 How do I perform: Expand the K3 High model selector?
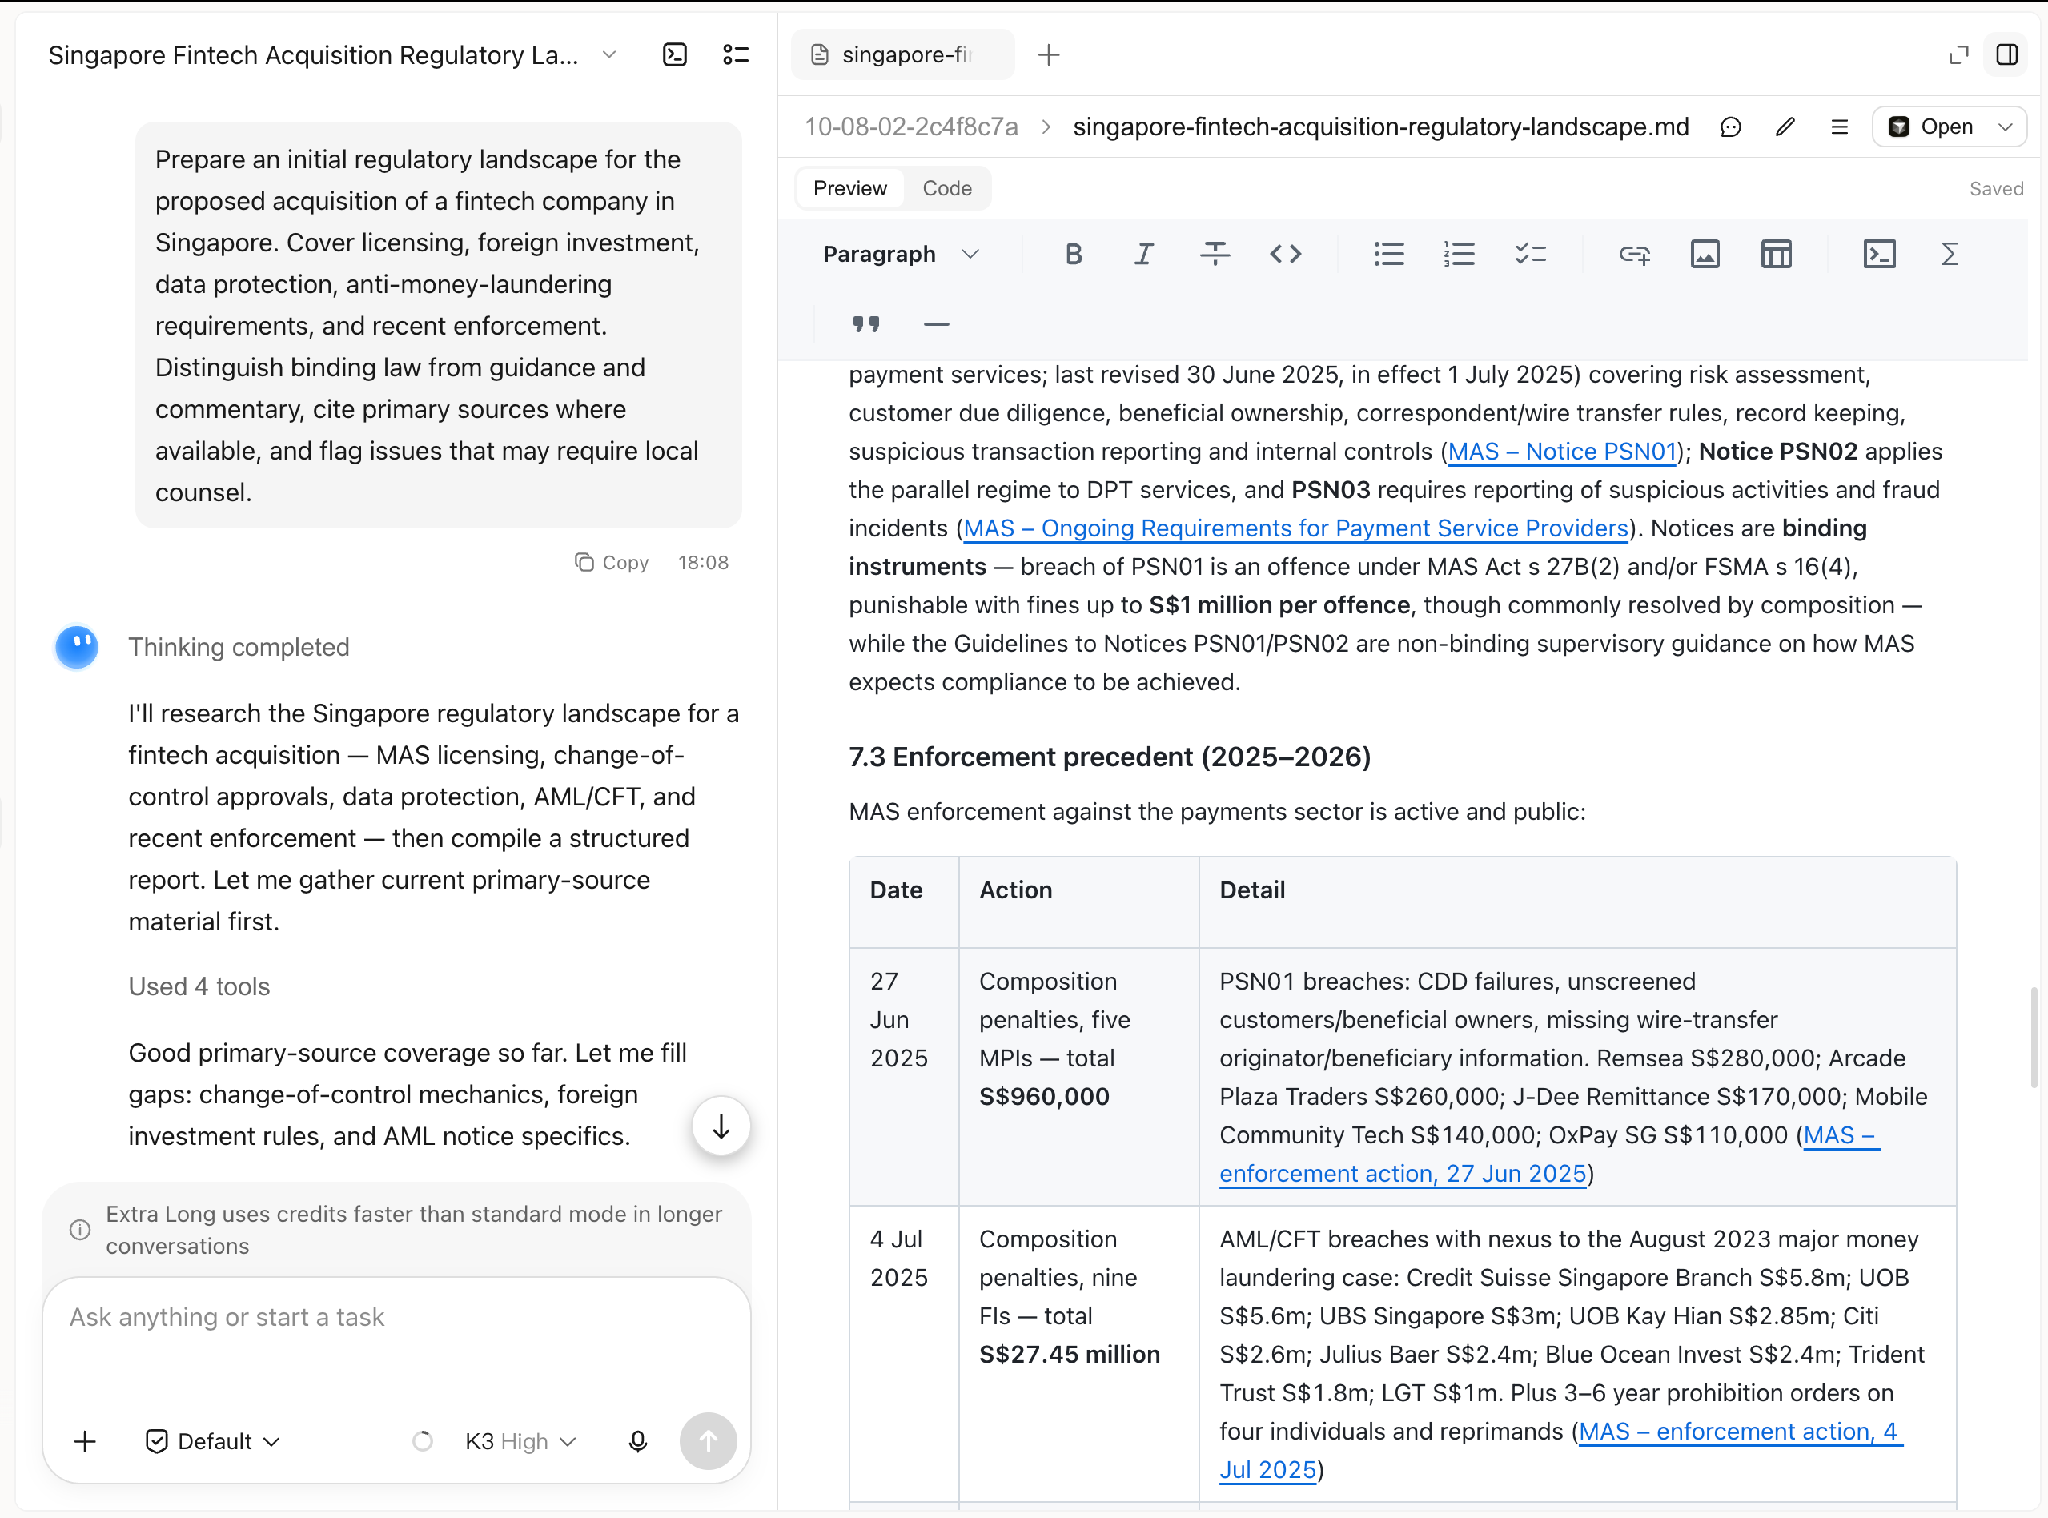[x=521, y=1441]
